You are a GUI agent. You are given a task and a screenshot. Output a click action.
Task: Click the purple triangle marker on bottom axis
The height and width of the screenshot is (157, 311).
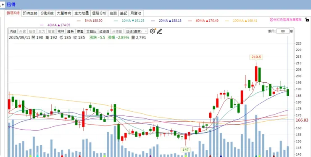(150, 156)
